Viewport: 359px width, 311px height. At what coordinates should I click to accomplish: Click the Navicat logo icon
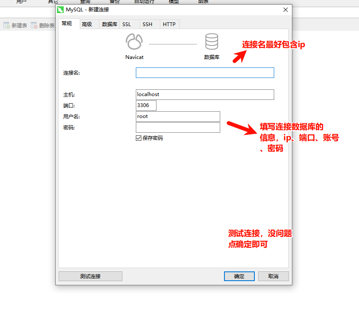pyautogui.click(x=134, y=42)
